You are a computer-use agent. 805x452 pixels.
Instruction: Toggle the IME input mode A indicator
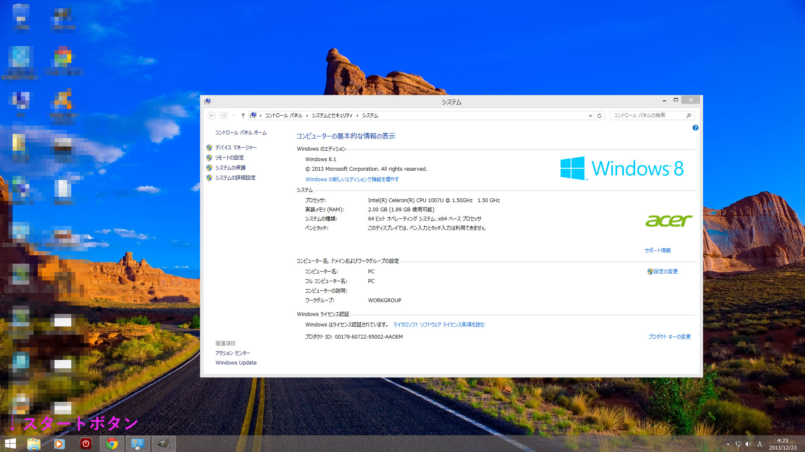pos(759,444)
